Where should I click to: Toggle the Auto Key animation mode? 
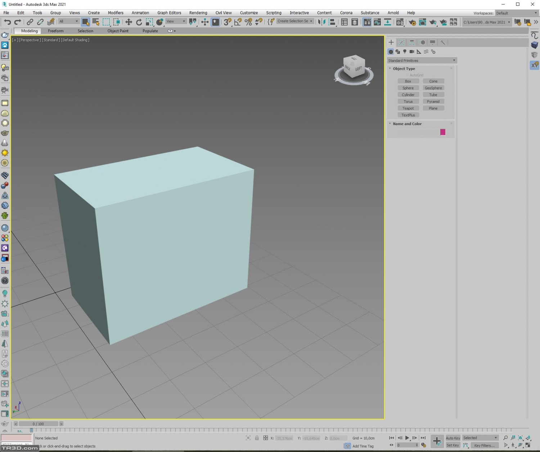[x=453, y=438]
